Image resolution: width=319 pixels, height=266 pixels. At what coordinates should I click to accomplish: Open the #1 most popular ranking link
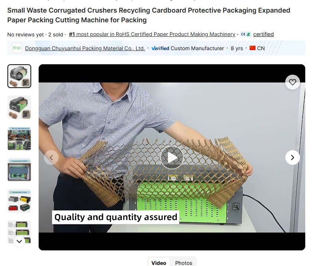tap(152, 34)
